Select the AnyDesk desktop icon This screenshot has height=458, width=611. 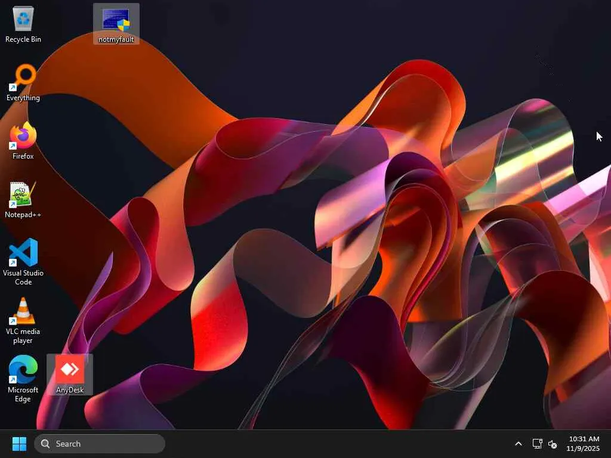pyautogui.click(x=70, y=375)
